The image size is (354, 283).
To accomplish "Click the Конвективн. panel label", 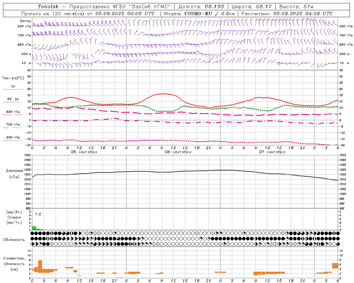I will 14,258.
